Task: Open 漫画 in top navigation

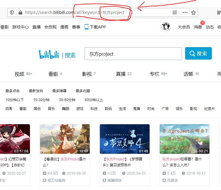Action: [x=64, y=27]
